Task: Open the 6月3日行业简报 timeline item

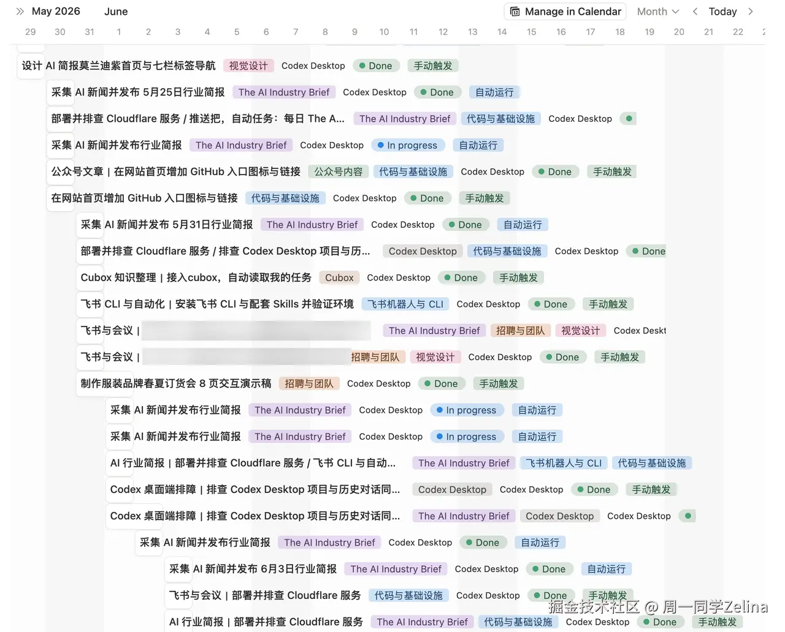Action: tap(253, 569)
